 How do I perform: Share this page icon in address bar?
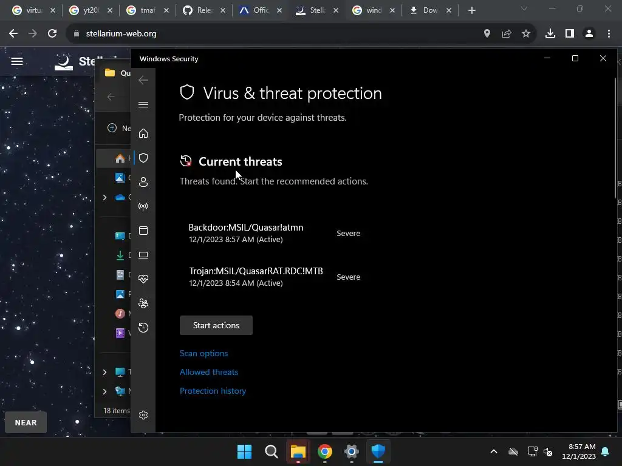507,34
